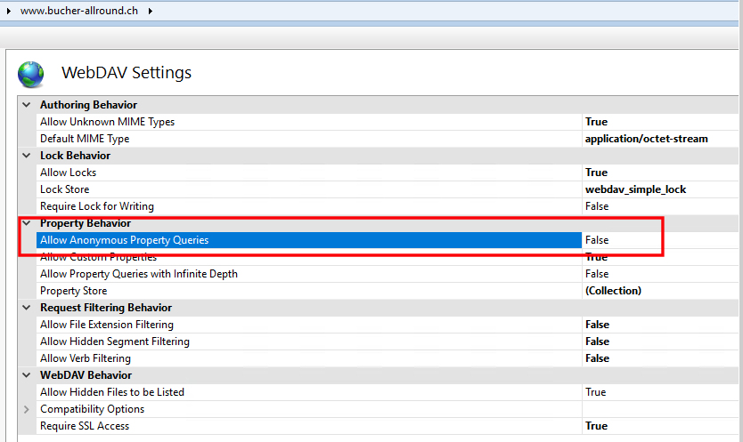Click the breadcrumb arrow before www.bucher-allround.ch
Screen dimensions: 743x442
point(9,11)
